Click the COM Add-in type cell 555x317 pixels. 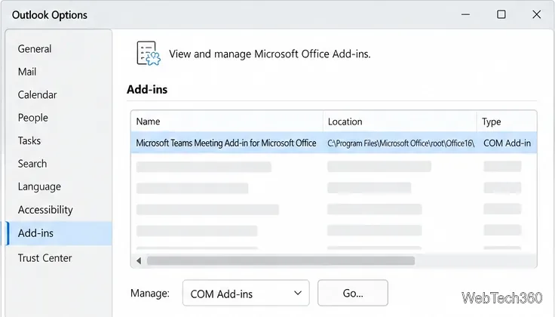507,143
